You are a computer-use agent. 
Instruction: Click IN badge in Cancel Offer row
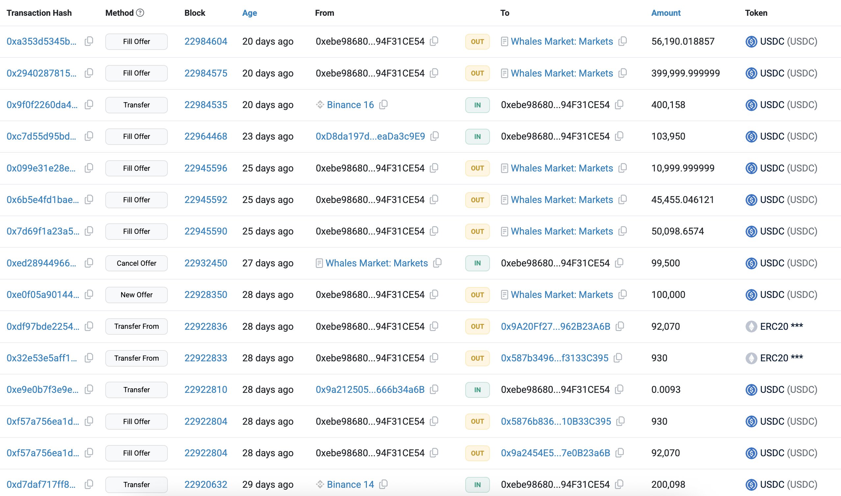pos(477,263)
